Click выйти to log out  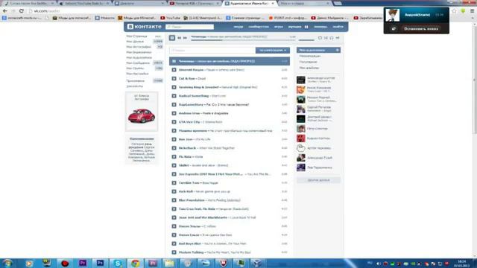(x=338, y=27)
